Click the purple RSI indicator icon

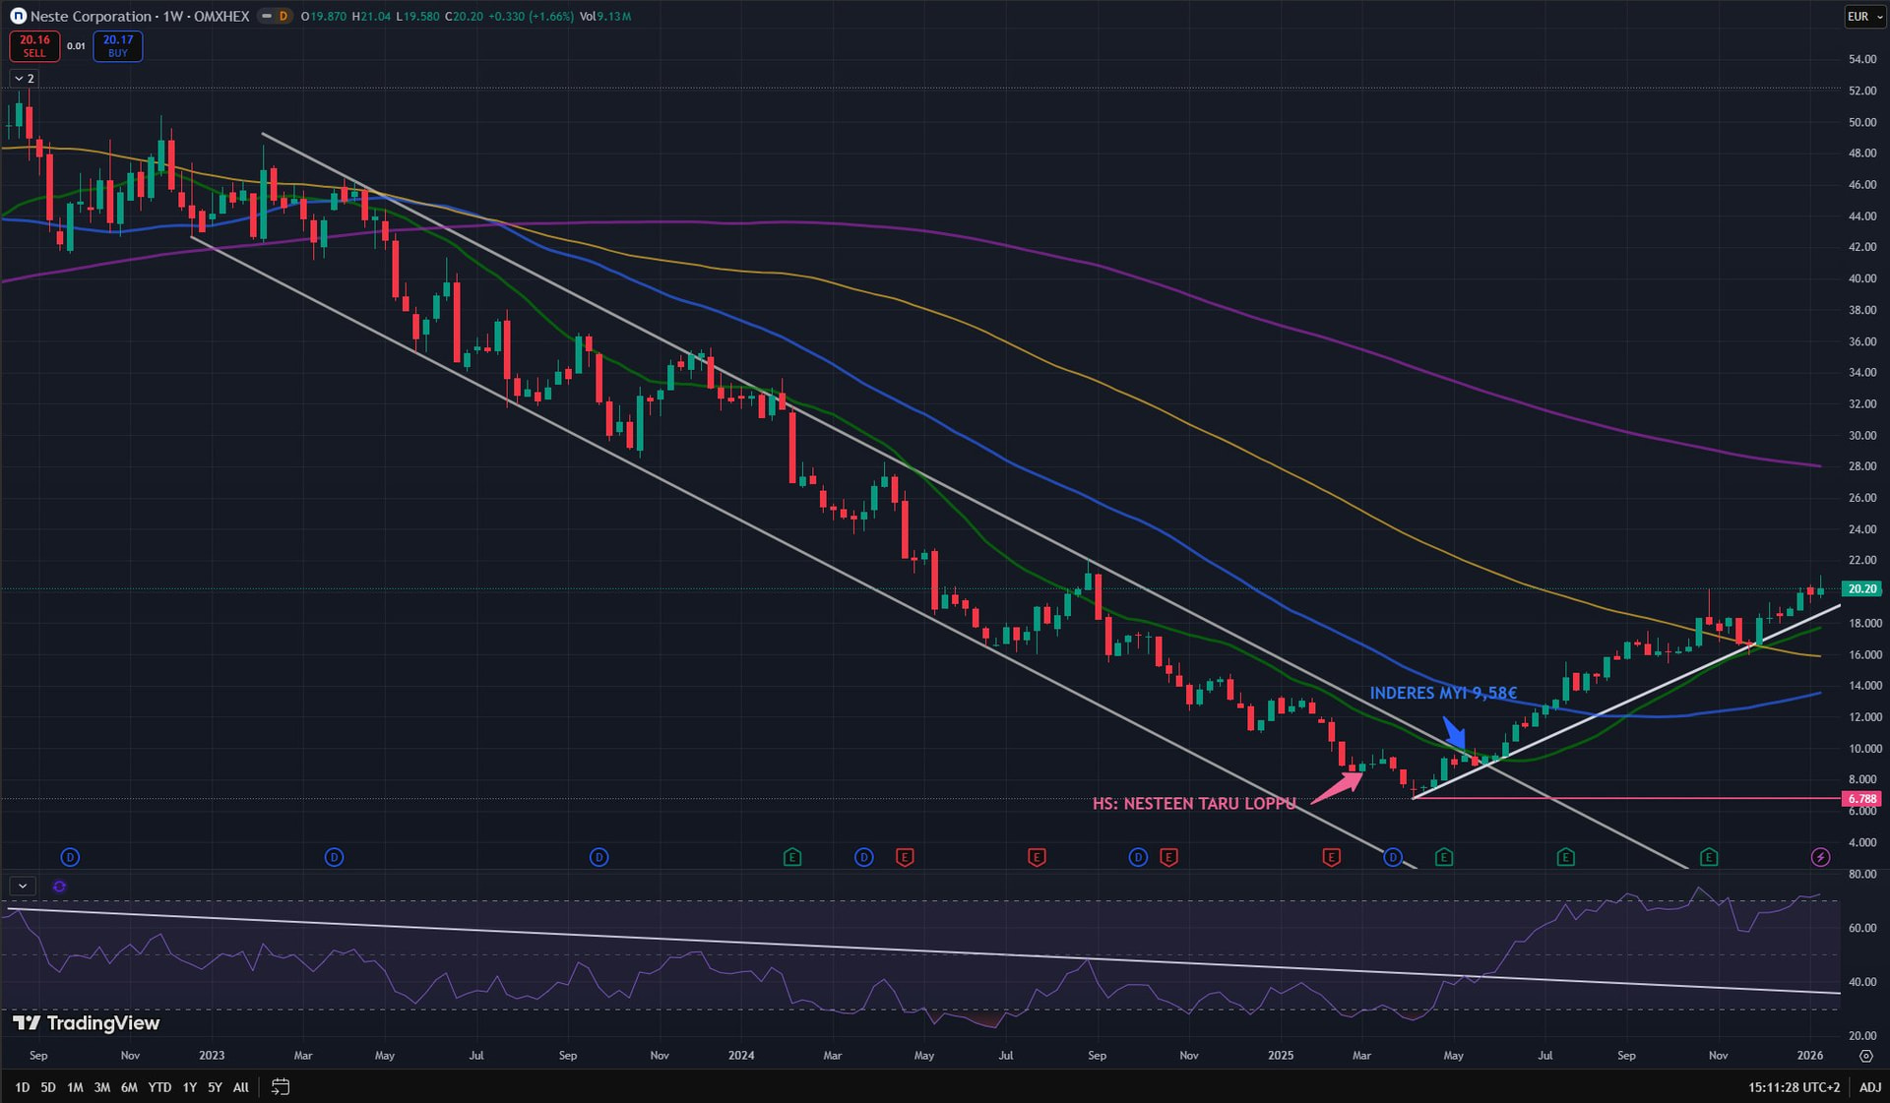[x=59, y=887]
